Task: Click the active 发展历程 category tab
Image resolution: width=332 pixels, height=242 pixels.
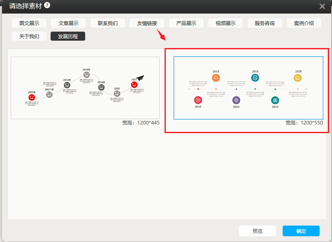Action: point(68,36)
